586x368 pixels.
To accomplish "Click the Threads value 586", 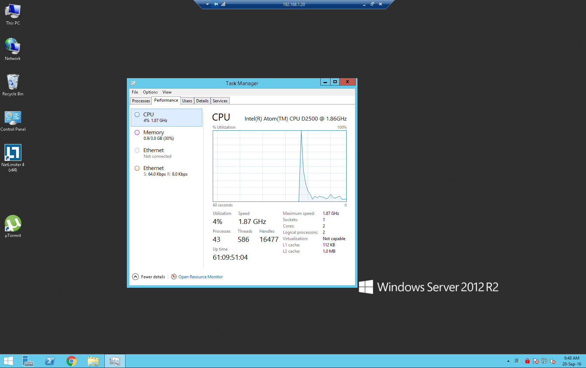I will point(243,239).
